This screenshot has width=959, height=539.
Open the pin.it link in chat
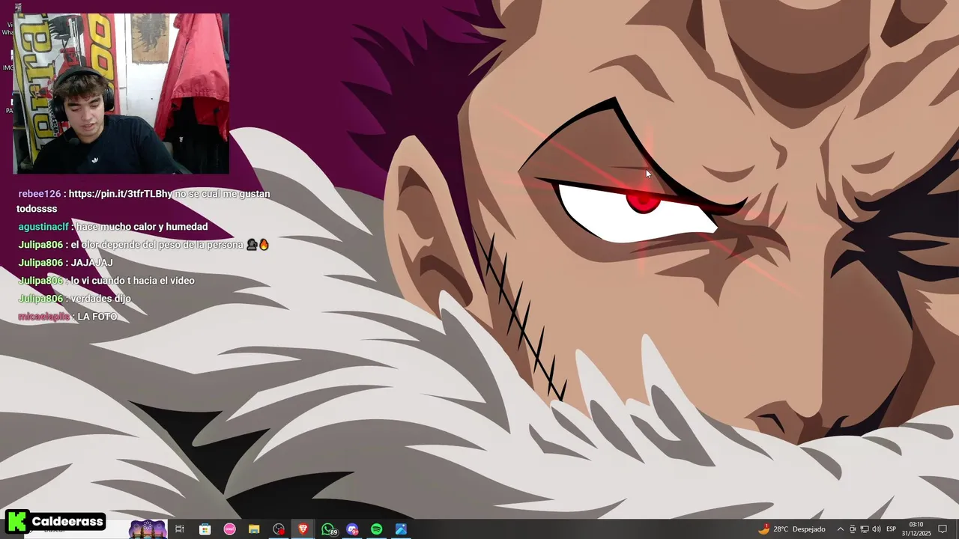(121, 194)
